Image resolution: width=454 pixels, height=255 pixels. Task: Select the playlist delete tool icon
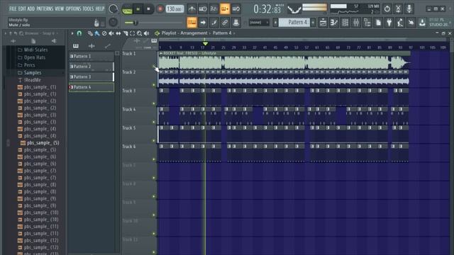click(x=104, y=33)
